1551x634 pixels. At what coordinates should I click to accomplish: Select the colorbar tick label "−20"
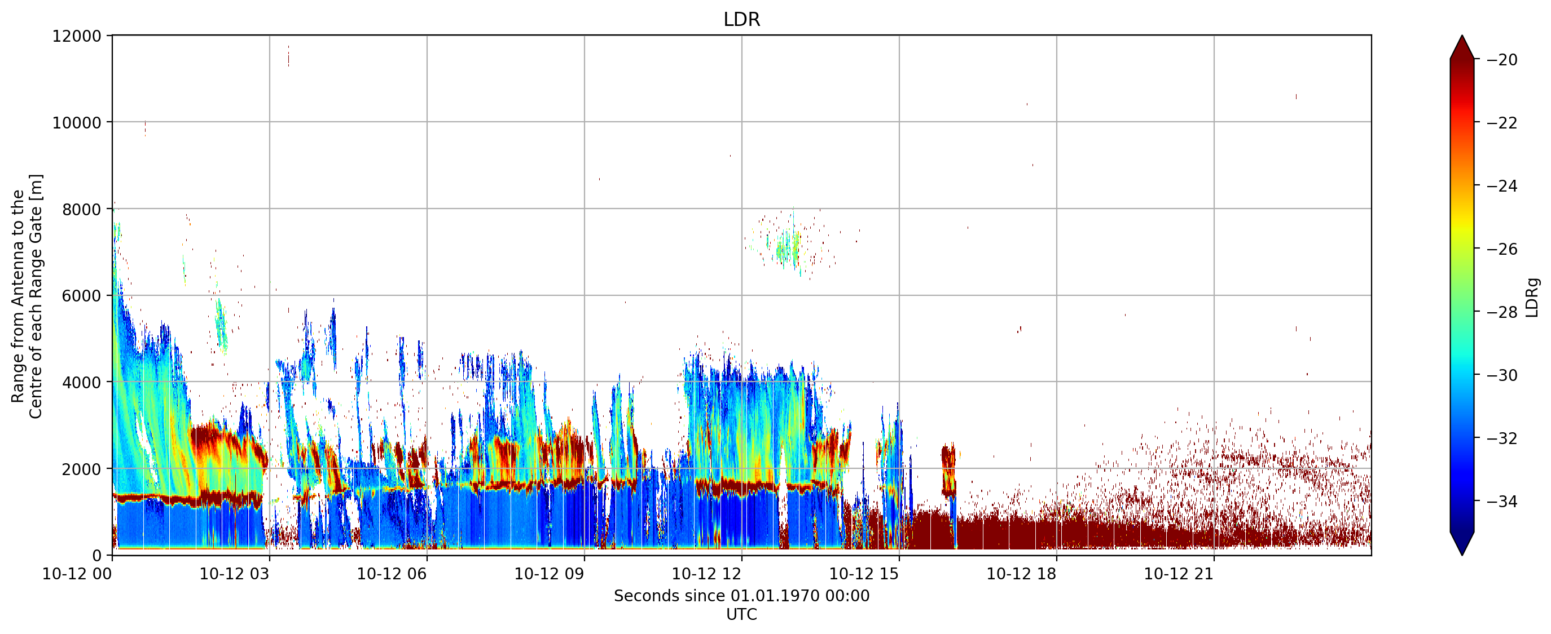pos(1502,60)
